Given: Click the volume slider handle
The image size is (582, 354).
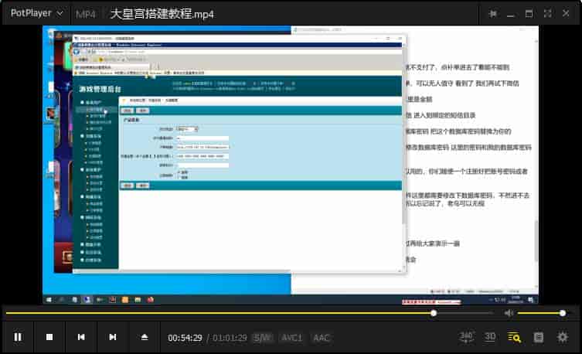Looking at the screenshot, I should click(x=563, y=313).
